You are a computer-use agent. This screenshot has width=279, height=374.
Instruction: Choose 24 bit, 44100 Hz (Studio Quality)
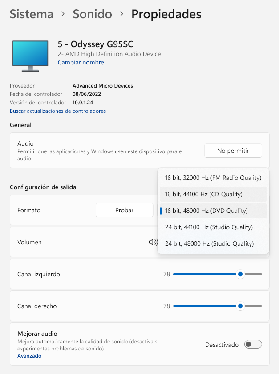pos(213,227)
